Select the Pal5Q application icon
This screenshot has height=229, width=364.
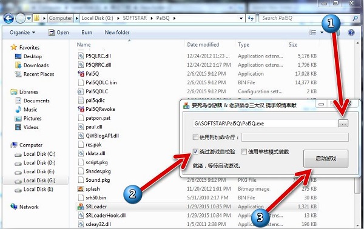pos(81,74)
